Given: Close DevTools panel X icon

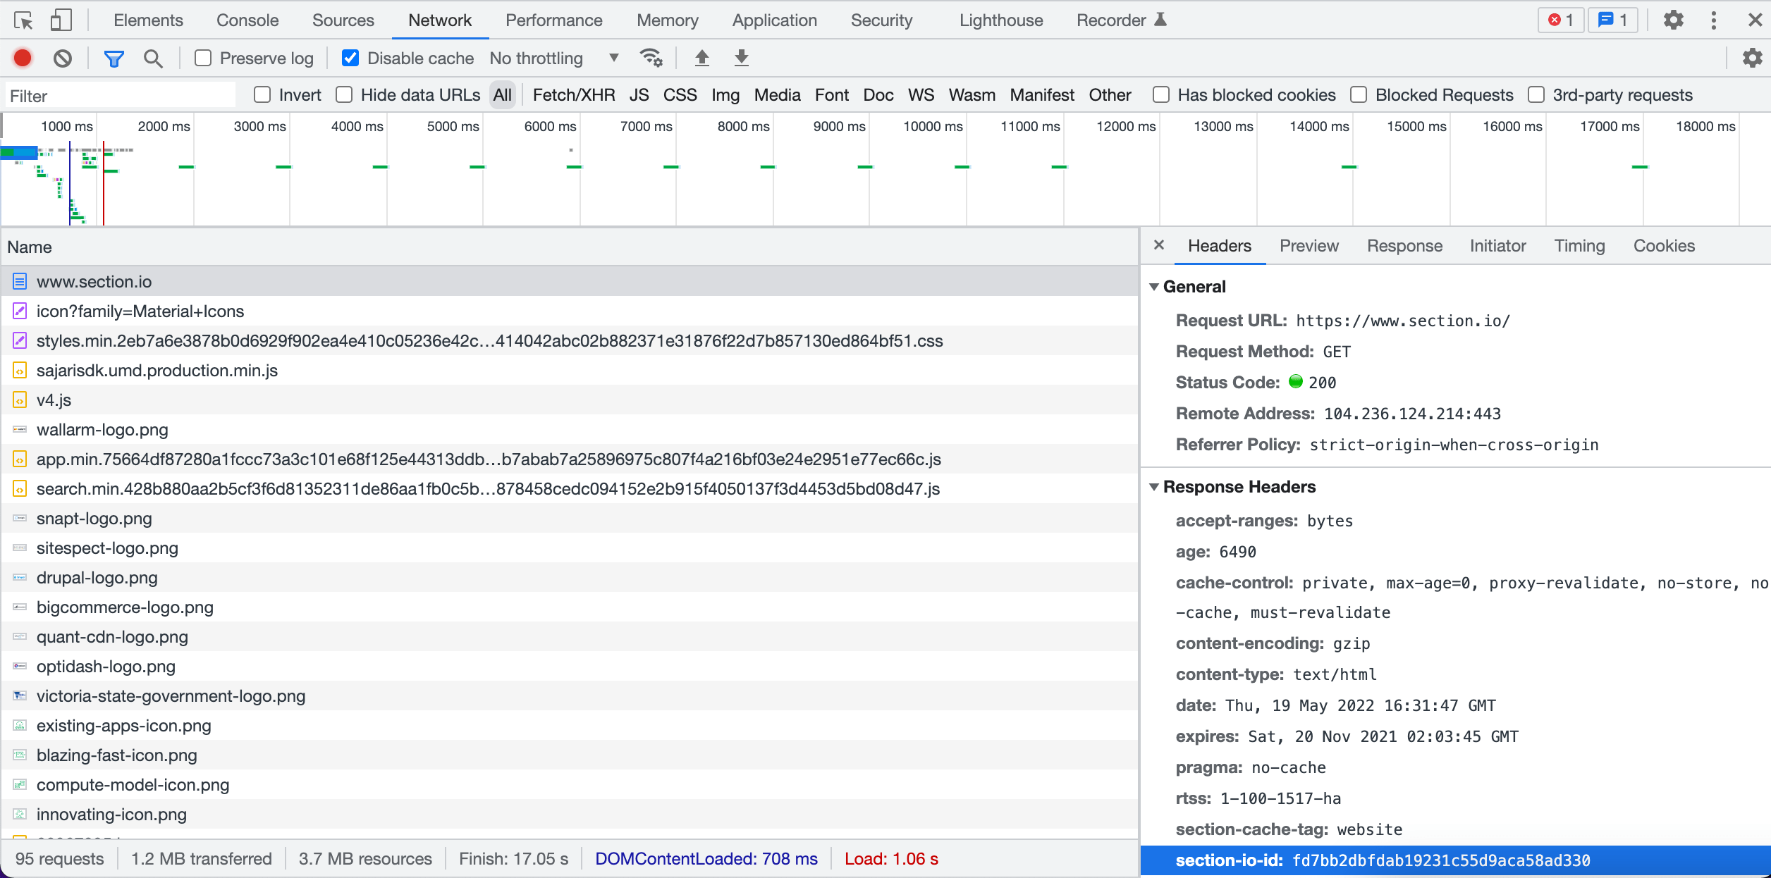Looking at the screenshot, I should pos(1755,20).
